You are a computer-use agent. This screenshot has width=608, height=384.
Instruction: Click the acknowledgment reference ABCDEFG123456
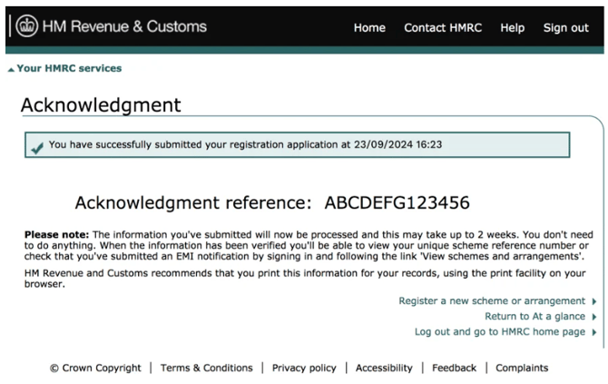397,202
